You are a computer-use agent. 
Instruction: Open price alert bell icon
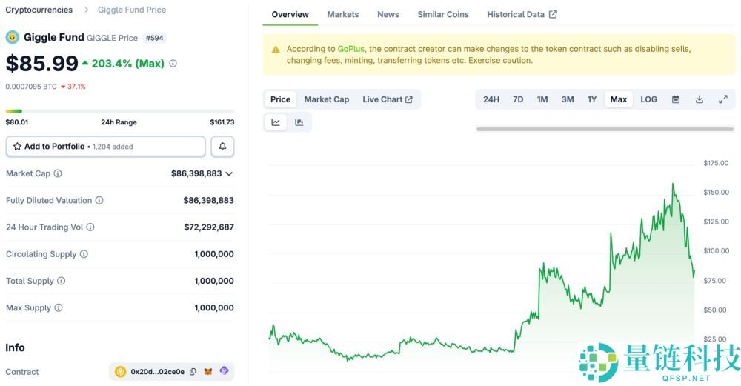(x=222, y=147)
